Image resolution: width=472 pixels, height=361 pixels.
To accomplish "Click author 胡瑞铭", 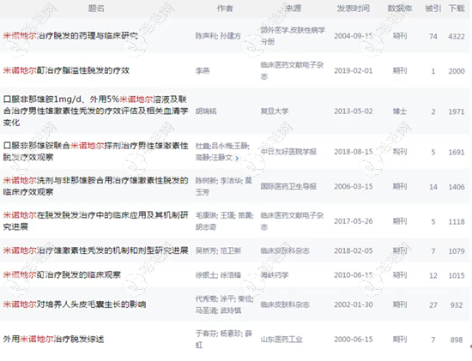I will click(x=206, y=111).
